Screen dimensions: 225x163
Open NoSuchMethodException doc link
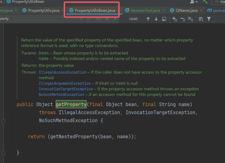(61, 95)
